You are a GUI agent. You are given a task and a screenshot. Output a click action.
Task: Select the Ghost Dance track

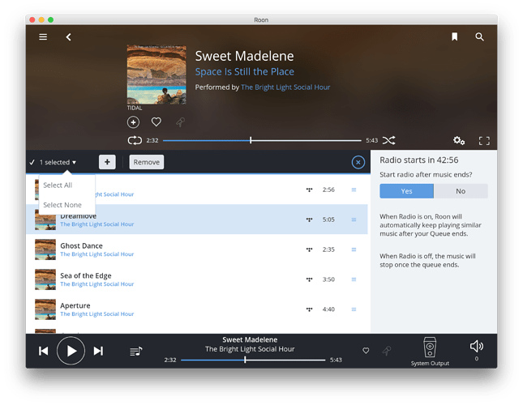point(197,249)
